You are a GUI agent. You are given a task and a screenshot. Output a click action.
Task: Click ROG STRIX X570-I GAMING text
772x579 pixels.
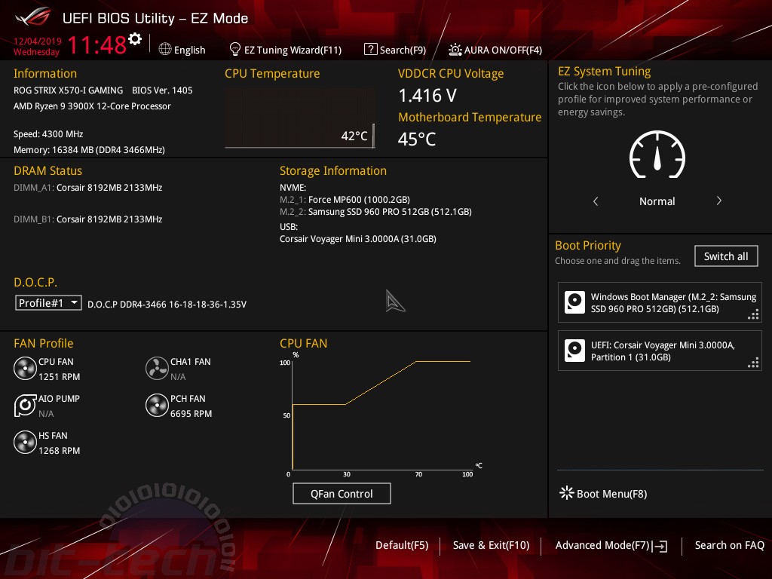pyautogui.click(x=68, y=90)
